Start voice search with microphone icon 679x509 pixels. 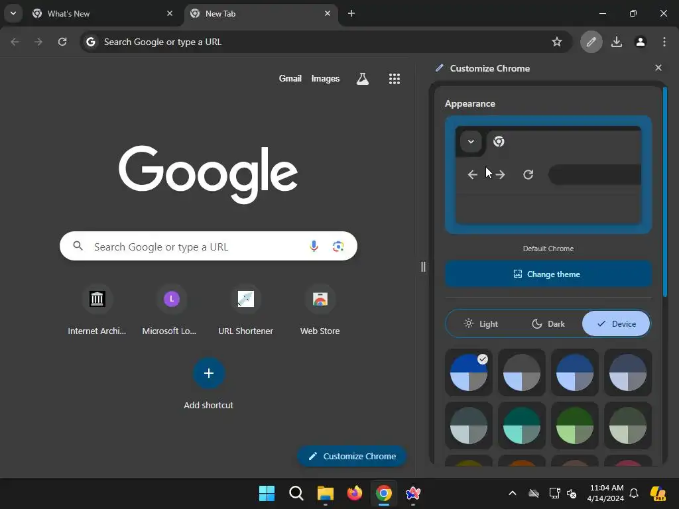(x=314, y=247)
